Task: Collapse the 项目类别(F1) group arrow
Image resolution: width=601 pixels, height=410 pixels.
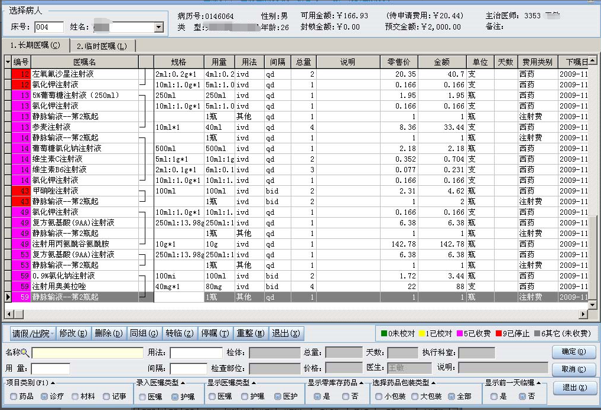Action: click(x=53, y=383)
